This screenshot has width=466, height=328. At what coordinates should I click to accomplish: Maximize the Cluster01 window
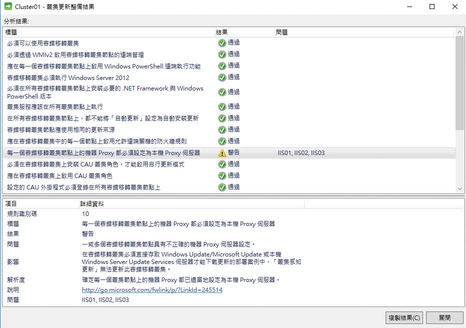(432, 6)
